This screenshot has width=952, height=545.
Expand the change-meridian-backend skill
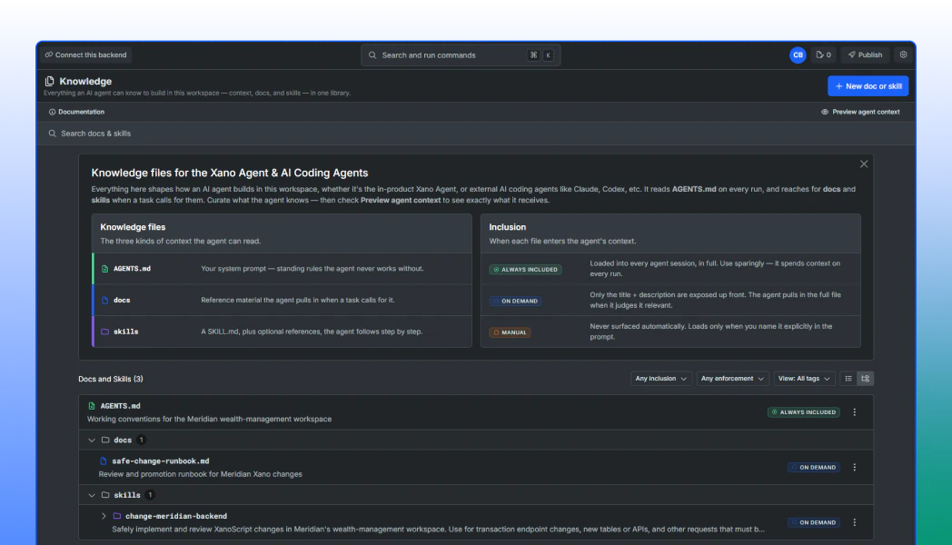coord(104,517)
